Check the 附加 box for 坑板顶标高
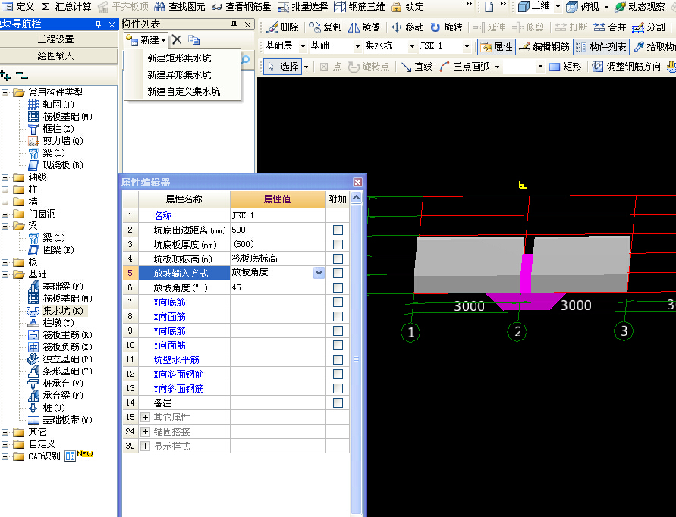Image resolution: width=676 pixels, height=517 pixels. click(x=338, y=259)
